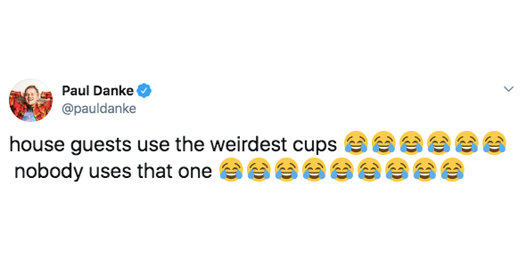Click second laughing emoji after "cups"
527x275 pixels.
[383, 143]
